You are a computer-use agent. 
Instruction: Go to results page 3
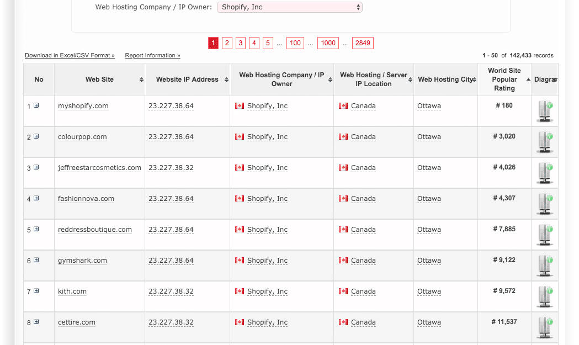[241, 43]
